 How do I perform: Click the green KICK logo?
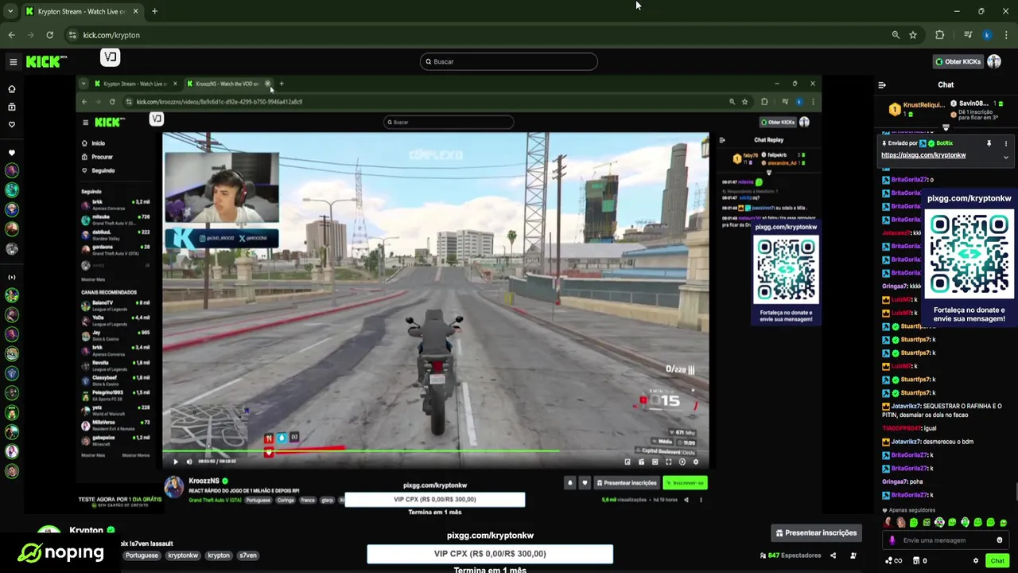pos(45,61)
